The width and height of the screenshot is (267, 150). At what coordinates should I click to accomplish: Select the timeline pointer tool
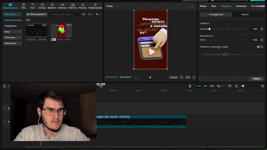click(5, 86)
